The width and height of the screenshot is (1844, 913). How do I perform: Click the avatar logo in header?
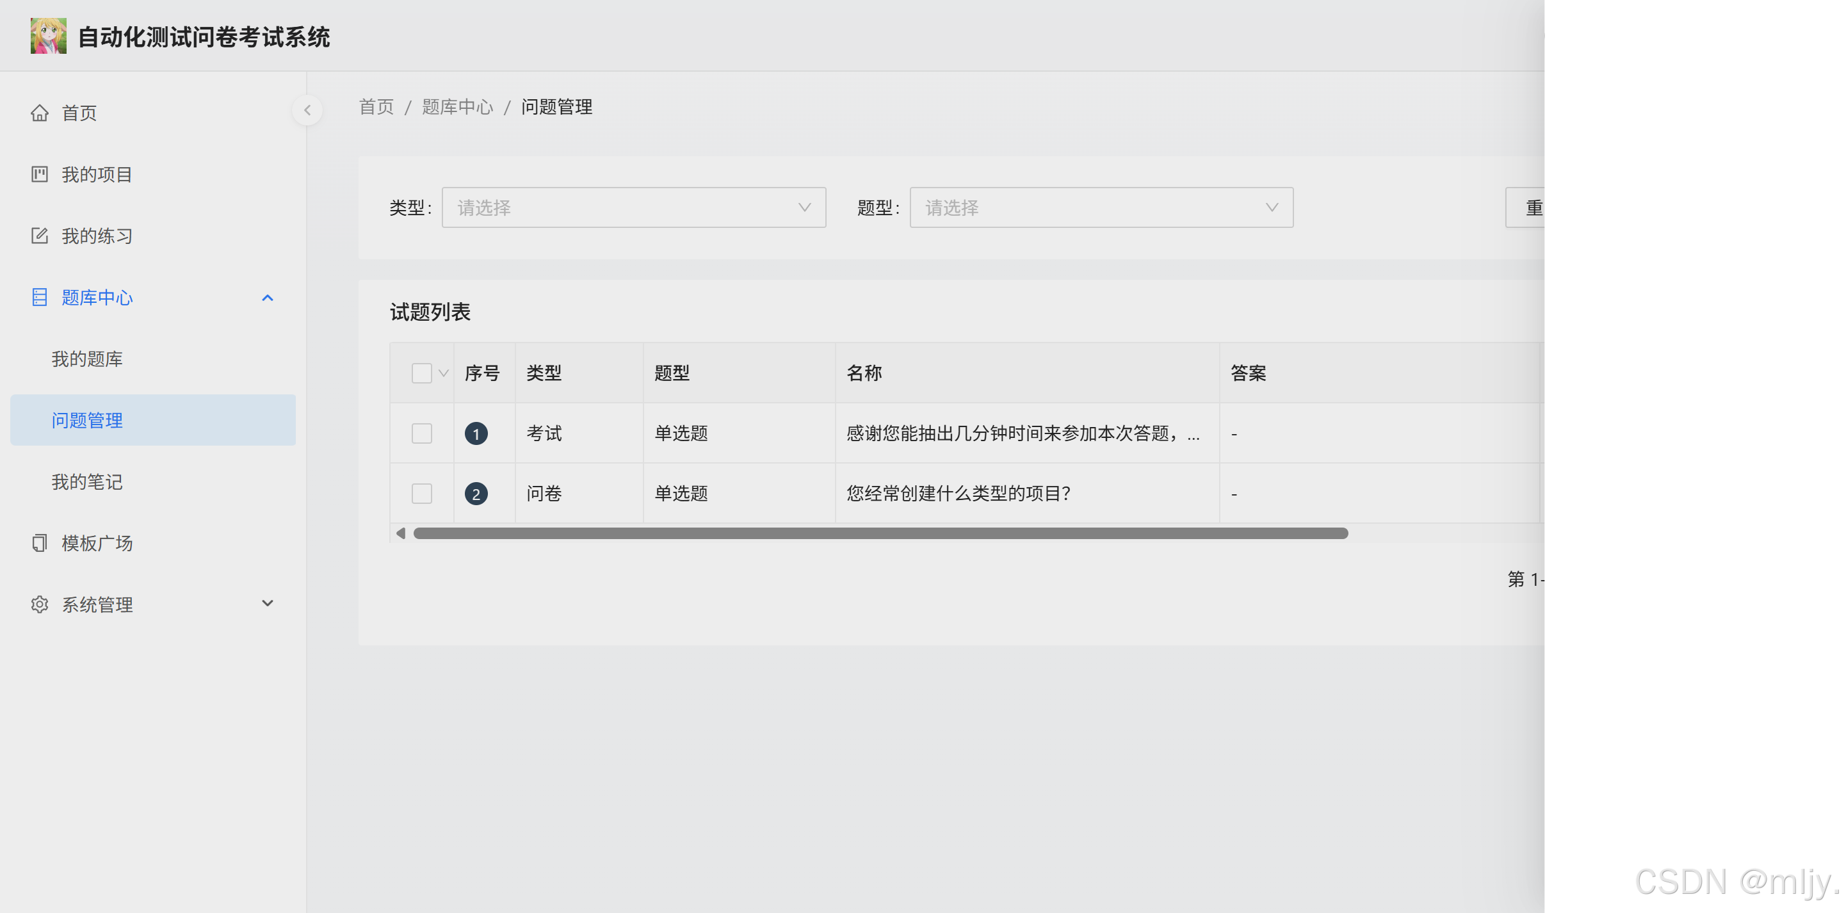48,36
